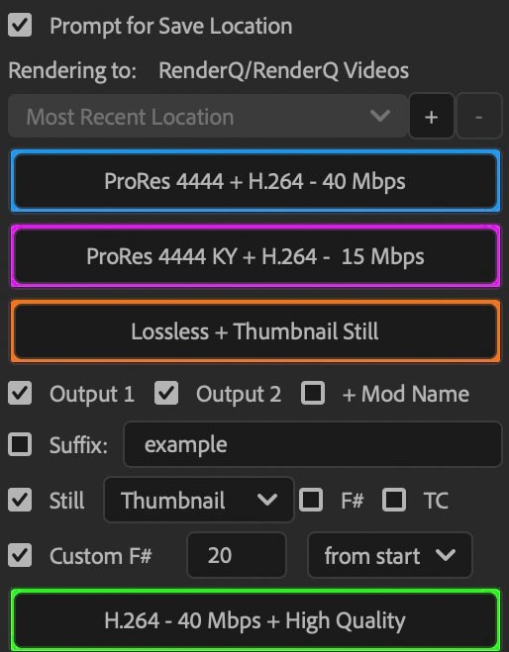
Task: Disable the Still checkbox
Action: (20, 500)
